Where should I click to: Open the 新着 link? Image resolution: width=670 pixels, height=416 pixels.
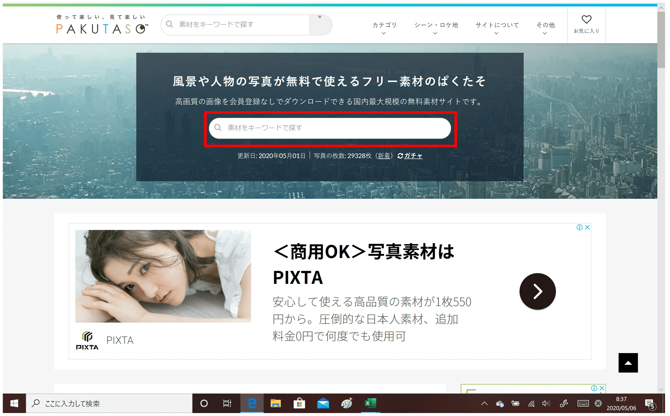384,156
